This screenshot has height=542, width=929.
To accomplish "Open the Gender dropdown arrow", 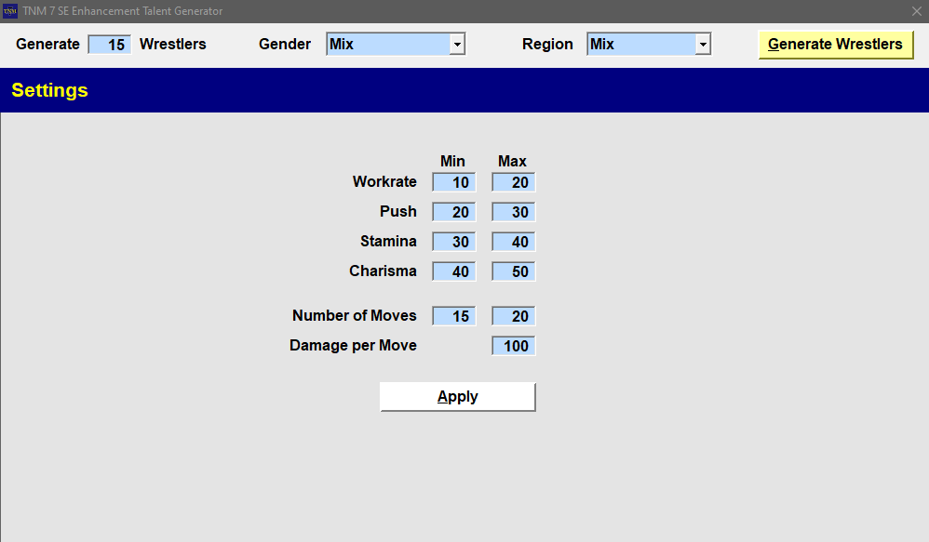I will [x=457, y=45].
